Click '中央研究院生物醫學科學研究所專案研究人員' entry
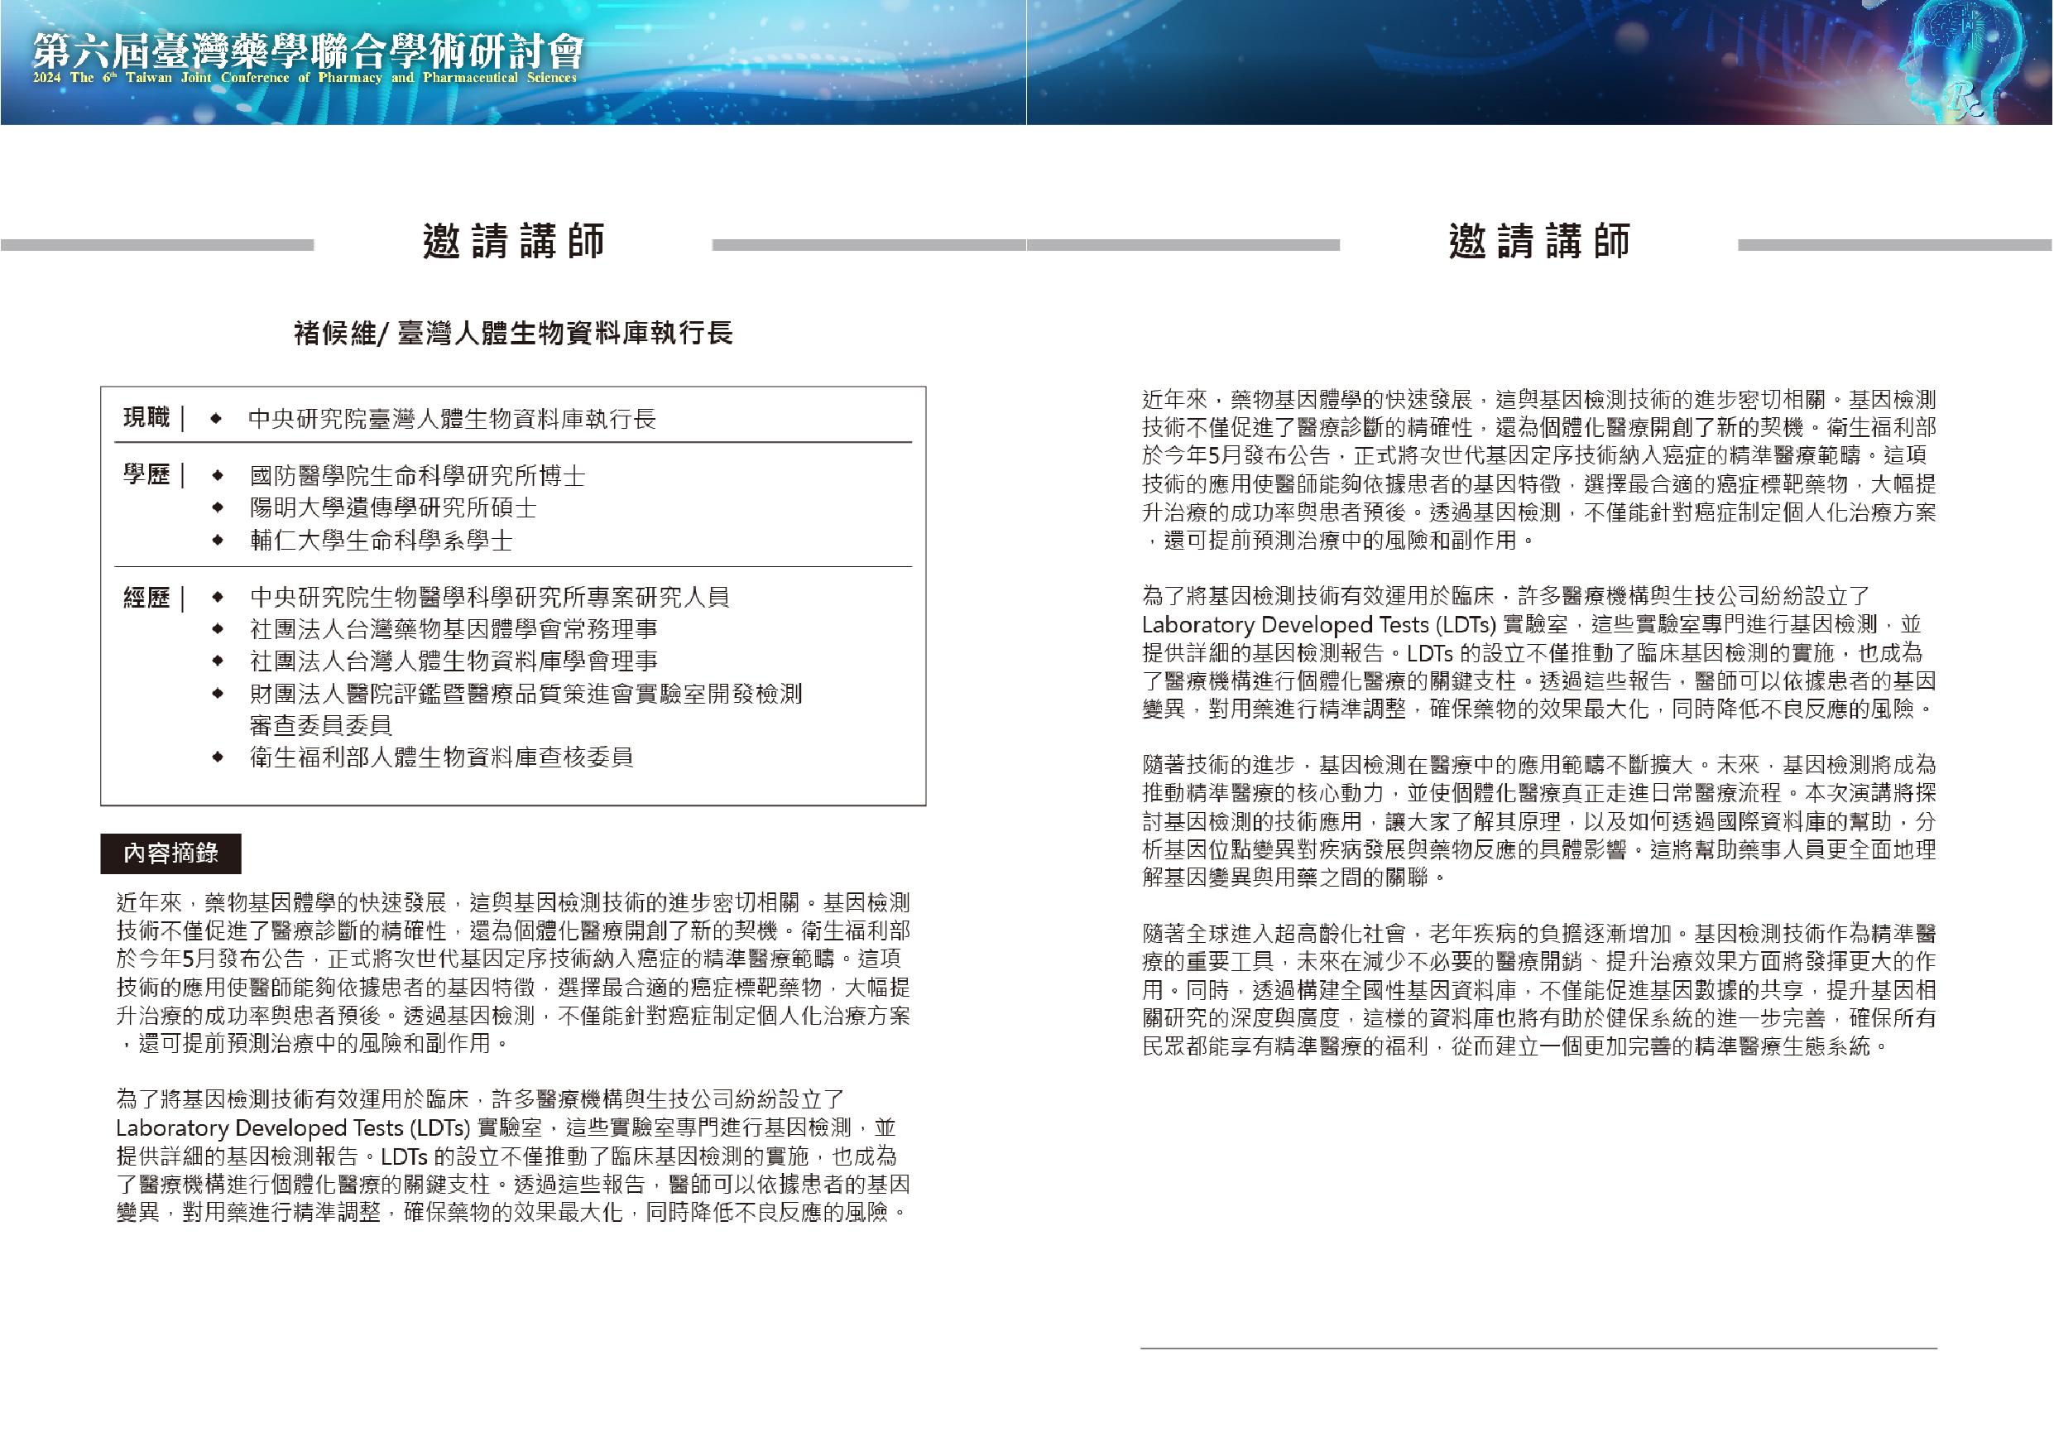The height and width of the screenshot is (1452, 2054). tap(490, 598)
